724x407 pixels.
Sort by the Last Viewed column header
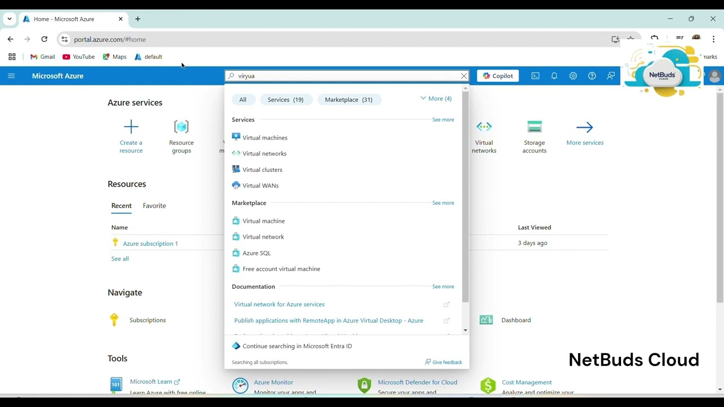[535, 227]
